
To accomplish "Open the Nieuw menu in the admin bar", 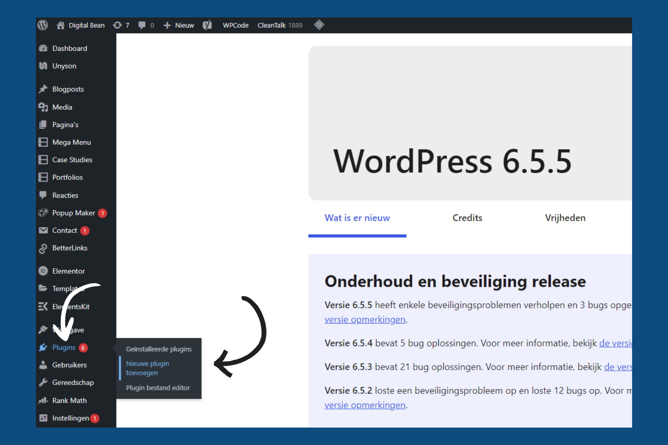I will 178,25.
